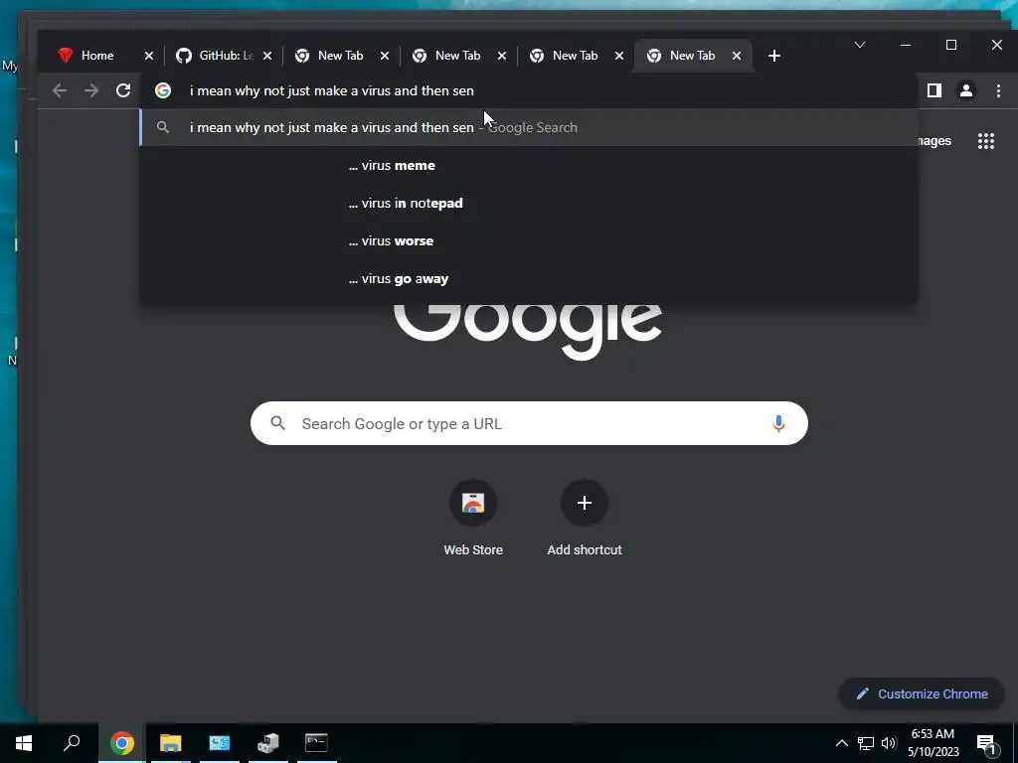Switch to the Home tab
1018x763 pixels.
pyautogui.click(x=97, y=56)
